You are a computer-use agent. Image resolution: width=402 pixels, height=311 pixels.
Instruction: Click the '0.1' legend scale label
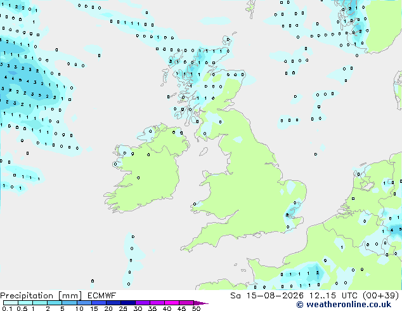point(7,308)
